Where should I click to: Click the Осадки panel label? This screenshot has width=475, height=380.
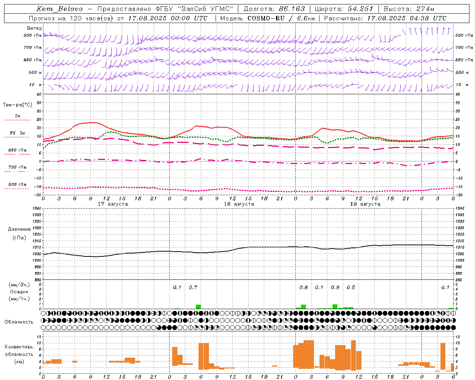tap(19, 292)
